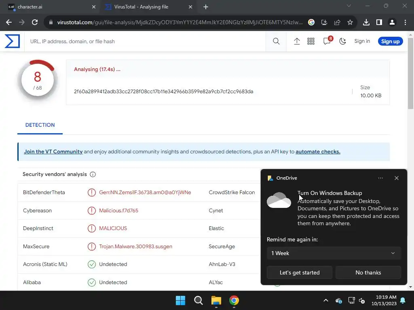Viewport: 414px width, 310px height.
Task: Click the notification bell in taskbar
Action: coord(403,300)
